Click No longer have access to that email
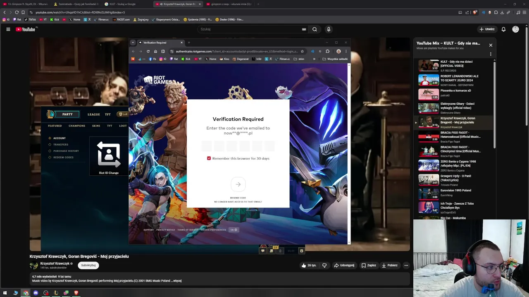 coord(238,202)
